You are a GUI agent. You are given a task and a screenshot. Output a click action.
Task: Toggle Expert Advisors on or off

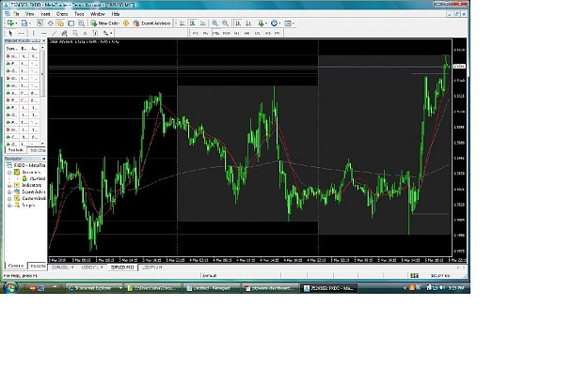pos(151,23)
